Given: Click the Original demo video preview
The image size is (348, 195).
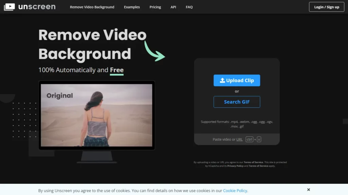Looking at the screenshot, I should point(97,115).
